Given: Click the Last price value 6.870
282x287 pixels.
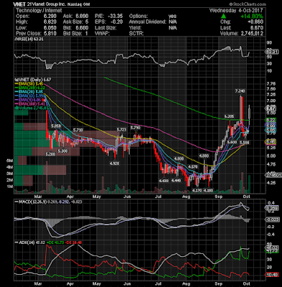Looking at the screenshot, I should coord(257,28).
